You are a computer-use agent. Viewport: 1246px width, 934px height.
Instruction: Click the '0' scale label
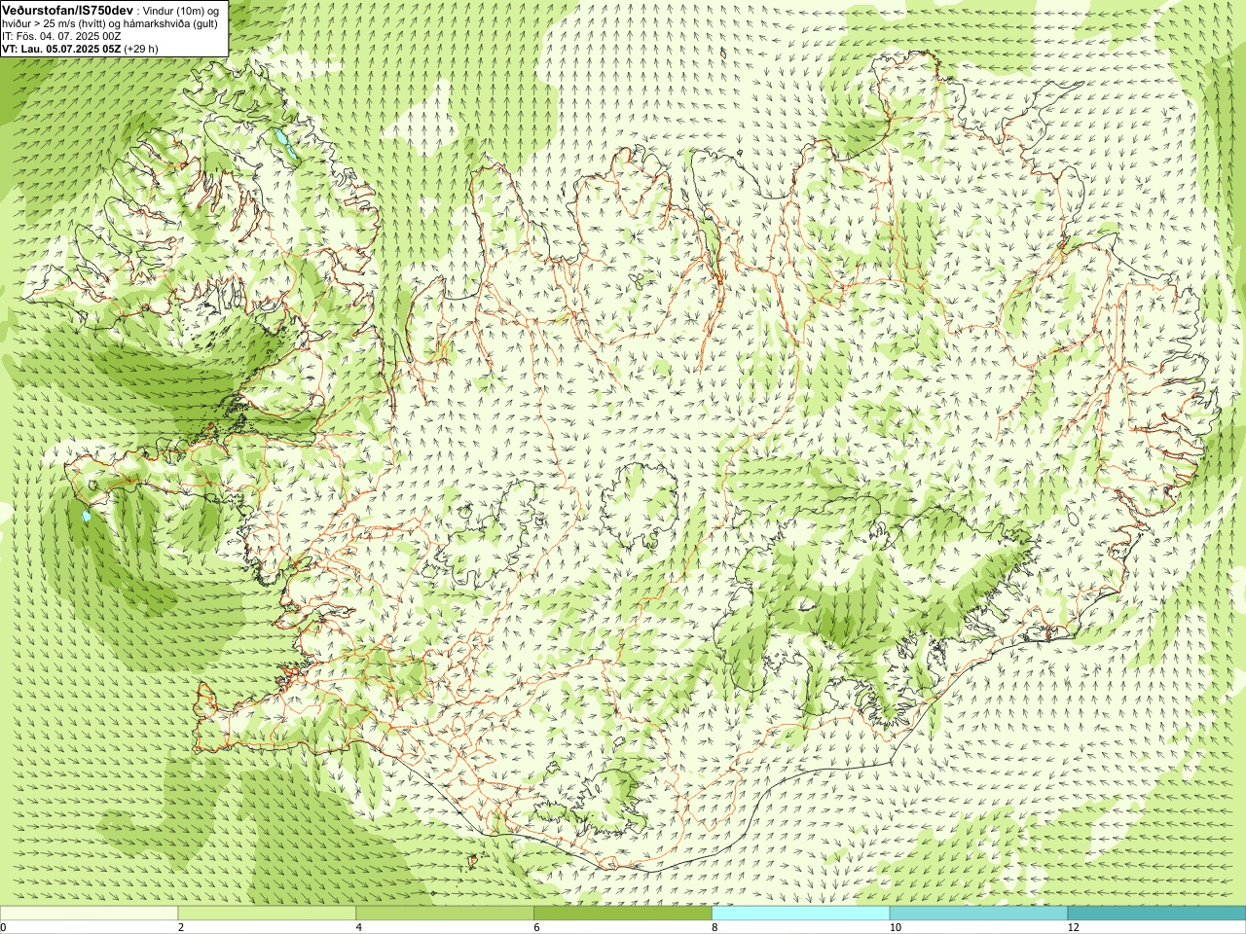[x=3, y=927]
